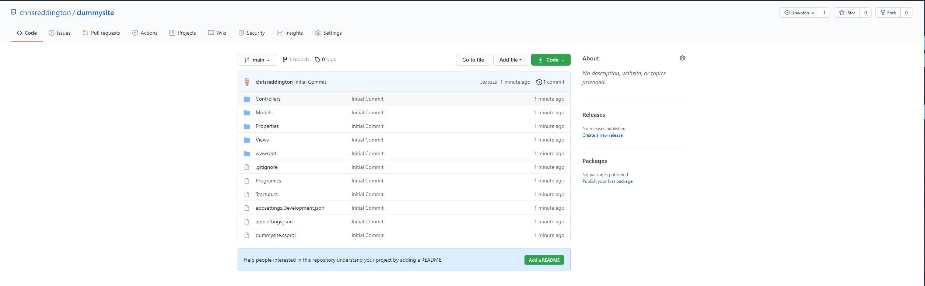
Task: Open the Startup.cs file
Action: (266, 194)
